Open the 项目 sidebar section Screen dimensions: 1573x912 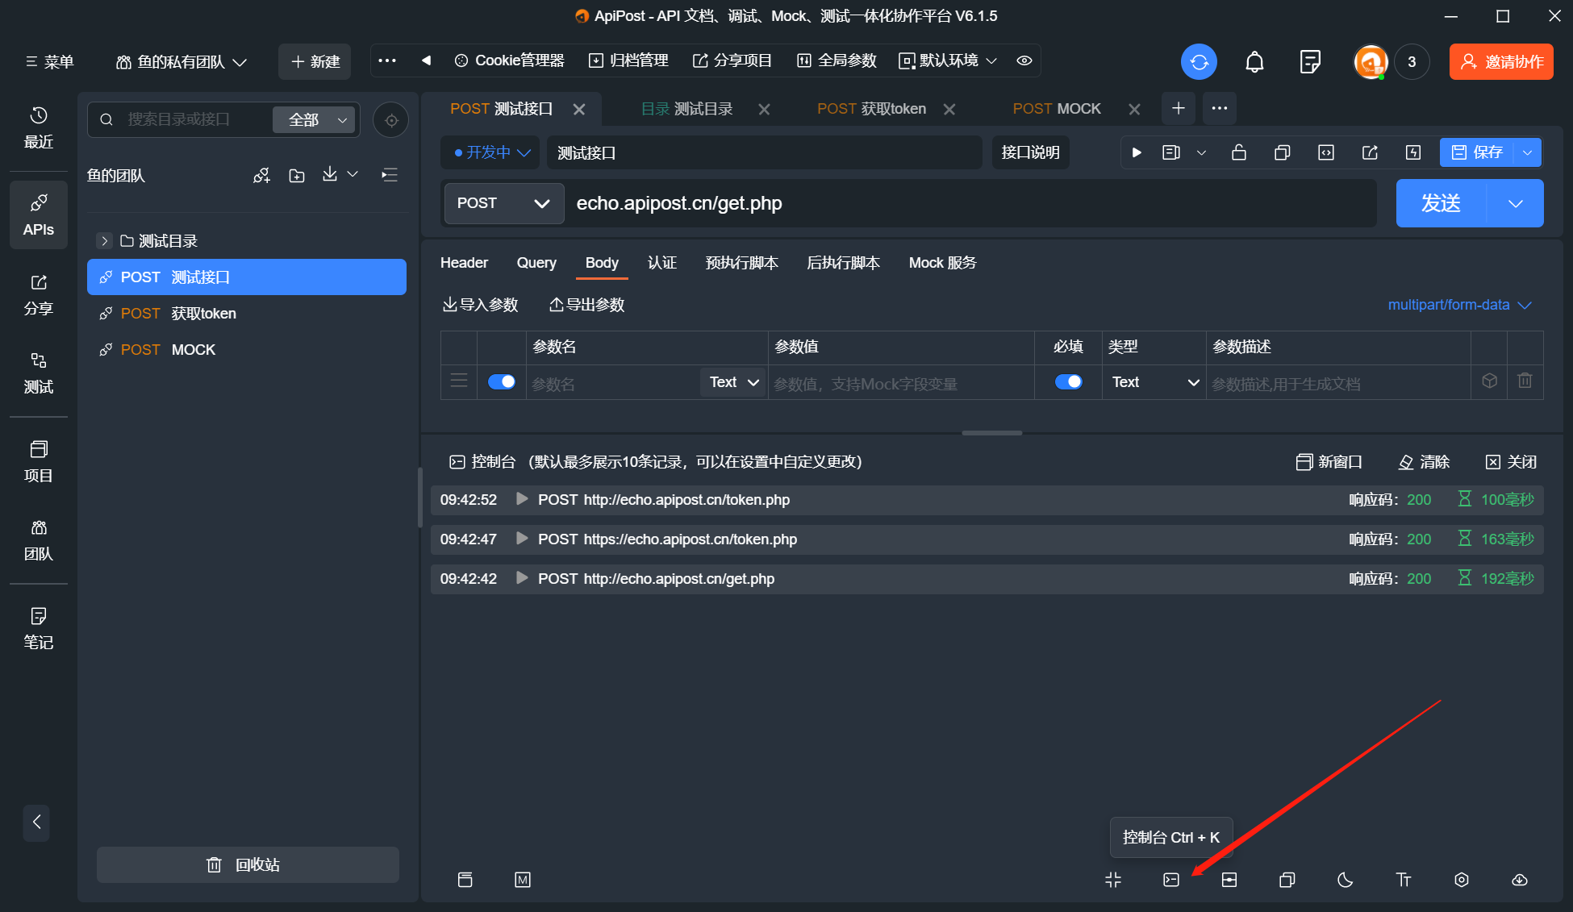(x=38, y=462)
